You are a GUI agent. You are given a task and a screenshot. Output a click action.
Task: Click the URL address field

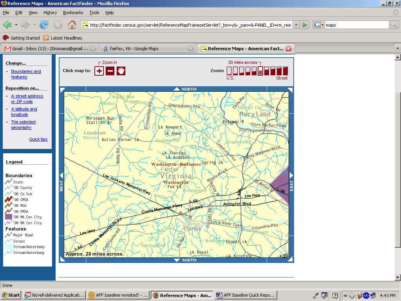[x=191, y=25]
